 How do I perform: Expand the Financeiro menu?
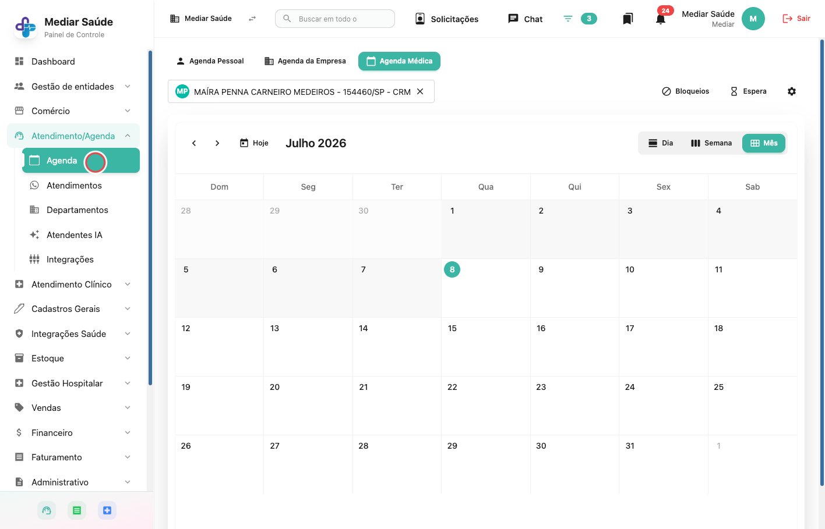coord(73,432)
